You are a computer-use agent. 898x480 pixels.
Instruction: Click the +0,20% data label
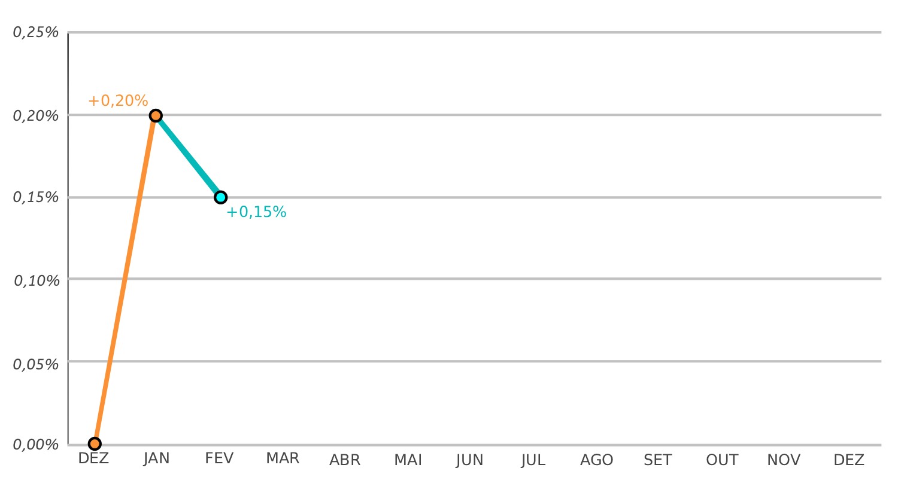[118, 101]
